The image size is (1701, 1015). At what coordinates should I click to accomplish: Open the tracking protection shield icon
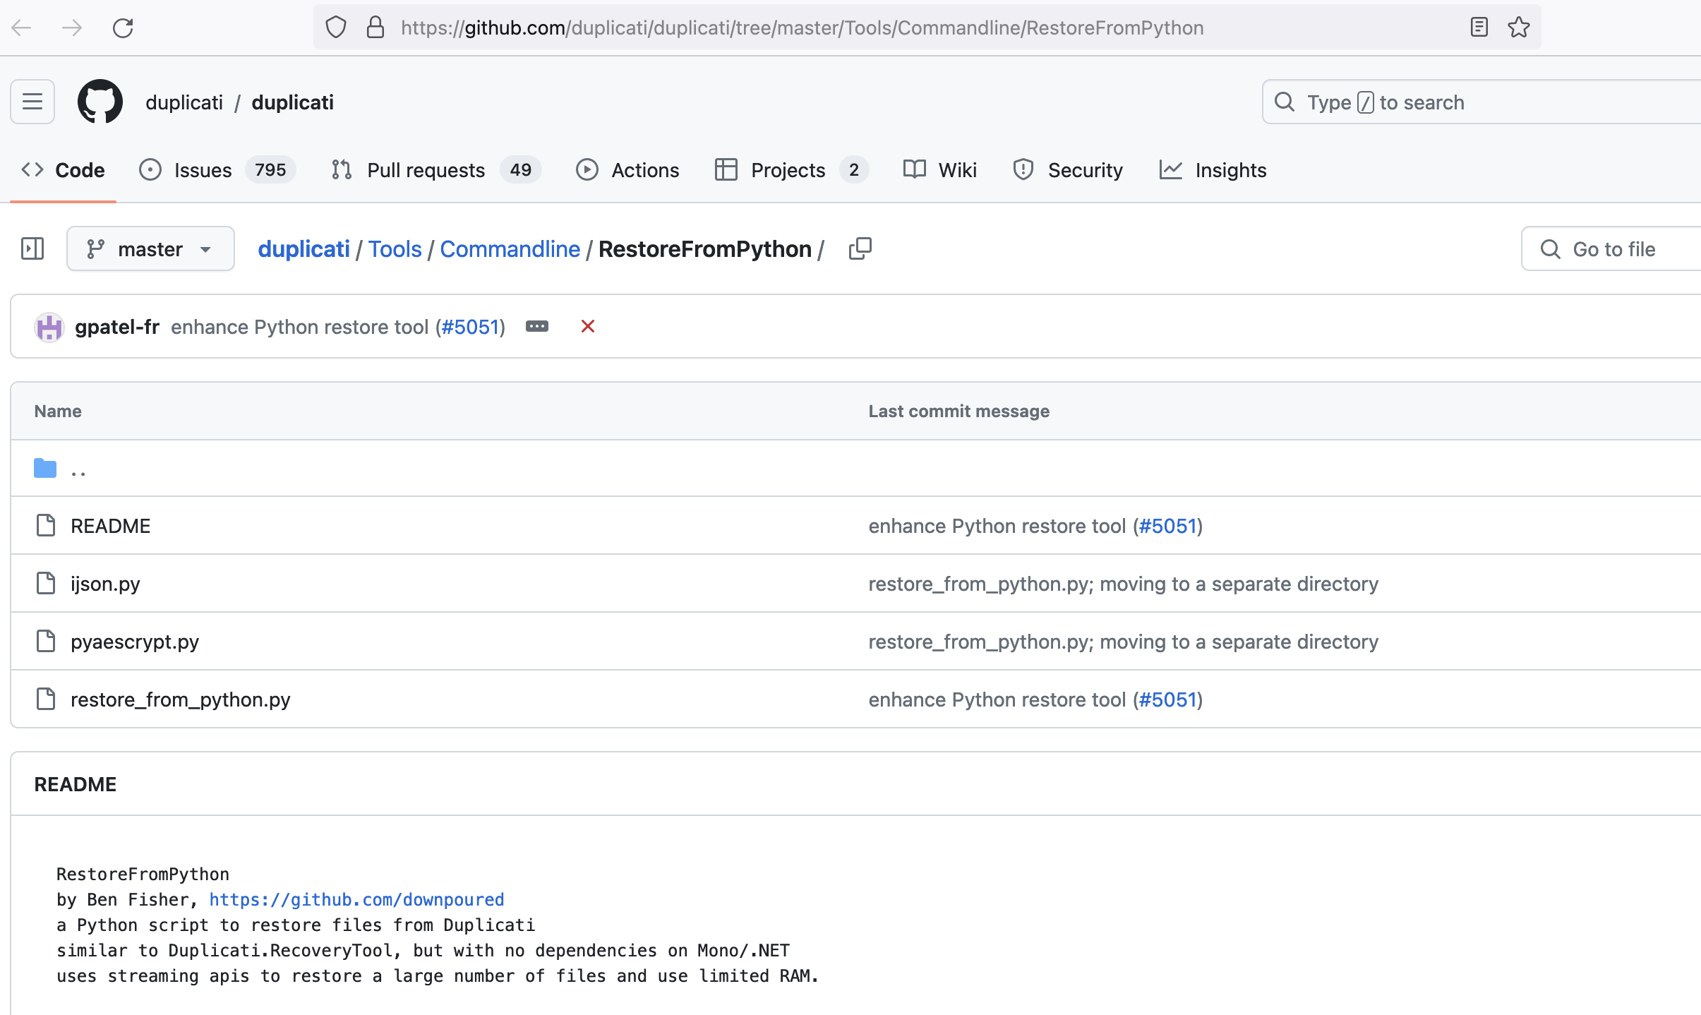(x=336, y=28)
